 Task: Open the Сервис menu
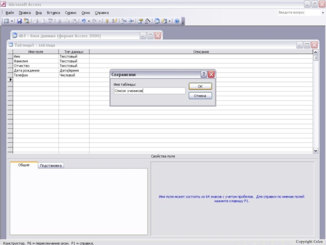coord(70,13)
